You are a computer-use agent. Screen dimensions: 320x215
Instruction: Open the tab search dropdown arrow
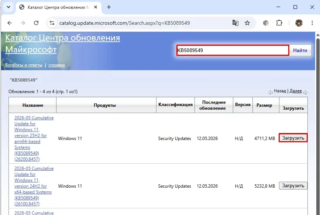pos(8,7)
